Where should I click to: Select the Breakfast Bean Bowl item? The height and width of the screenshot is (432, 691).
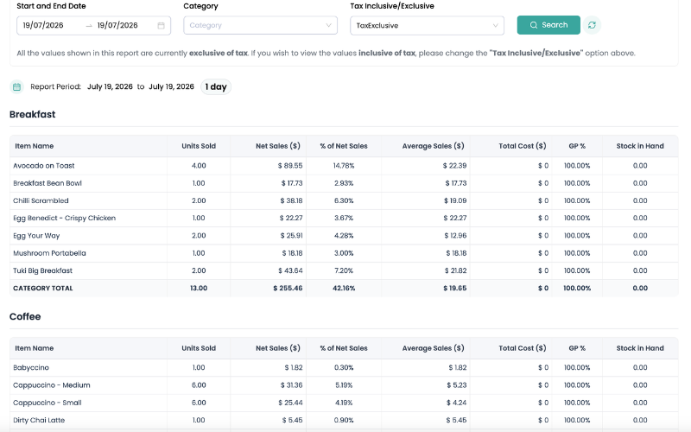click(48, 183)
